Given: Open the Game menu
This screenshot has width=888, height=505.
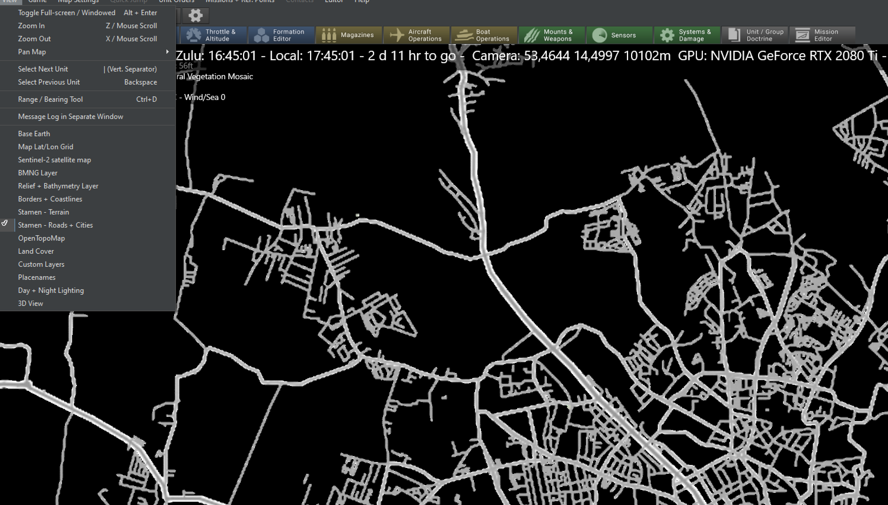Looking at the screenshot, I should [37, 1].
